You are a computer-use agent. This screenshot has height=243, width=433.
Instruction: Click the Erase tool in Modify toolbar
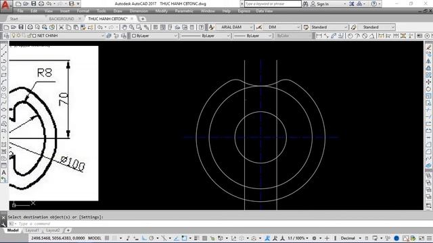pos(428,47)
